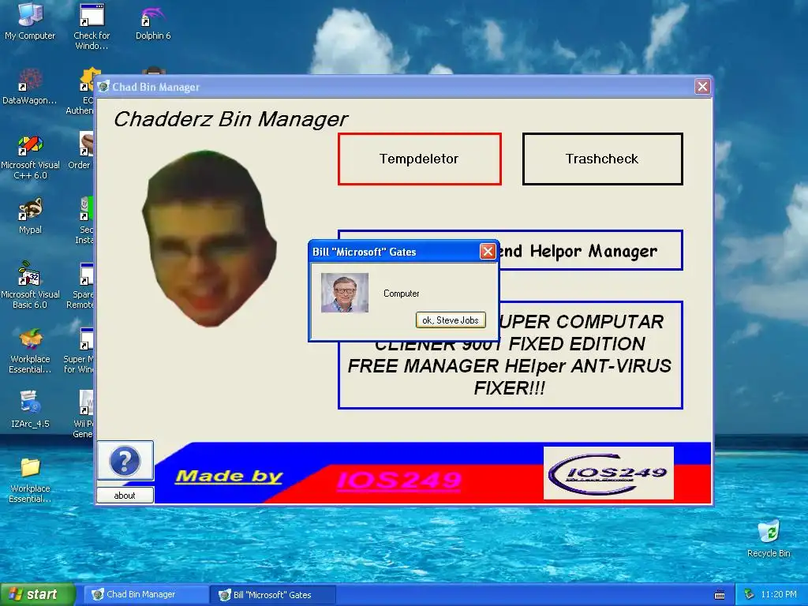
Task: Select the Workplace Essentials installer icon
Action: 30,351
